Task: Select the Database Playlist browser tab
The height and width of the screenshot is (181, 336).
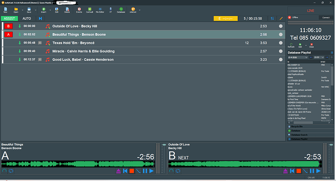Action: [x=311, y=139]
